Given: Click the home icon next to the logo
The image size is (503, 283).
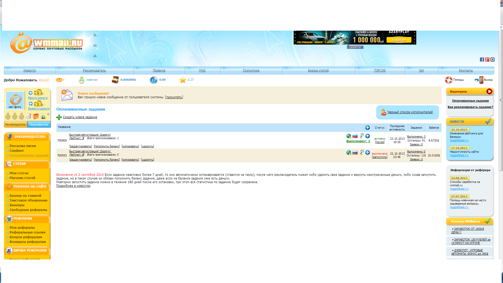Looking at the screenshot, I should pyautogui.click(x=95, y=35).
